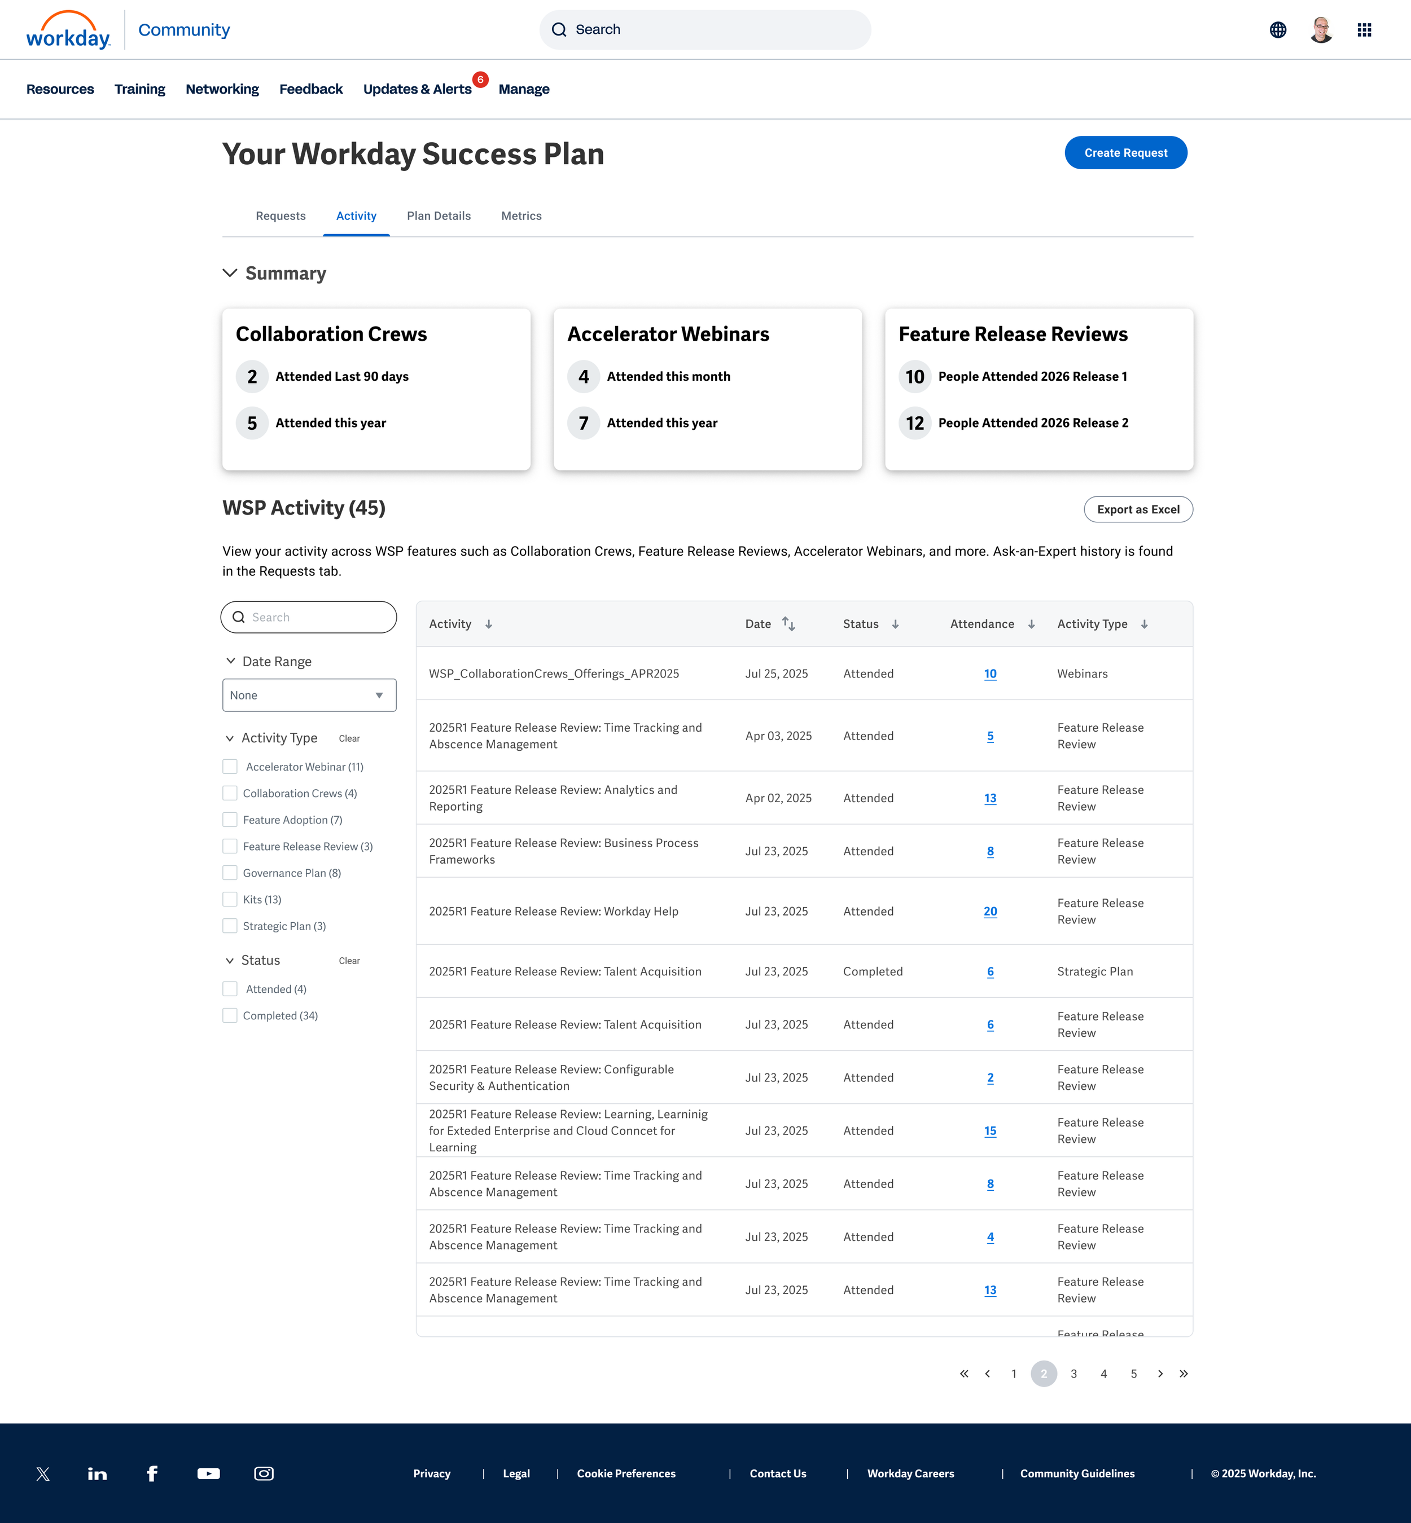Go to last page double-arrow icon
The image size is (1411, 1523).
1184,1374
